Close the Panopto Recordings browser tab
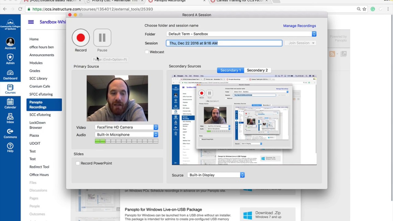 (204, 1)
